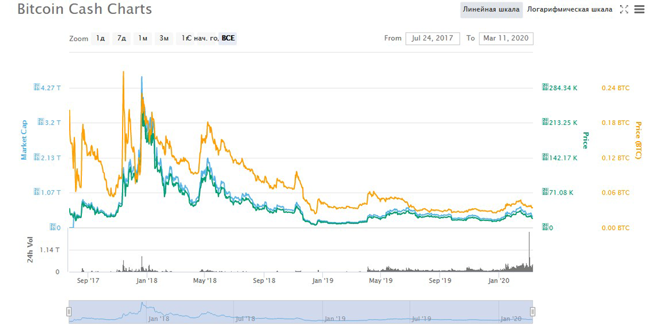Select the 7д zoom range

click(x=121, y=38)
